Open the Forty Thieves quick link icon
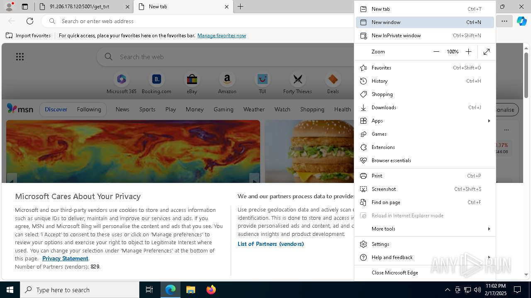This screenshot has width=531, height=298. tap(297, 79)
